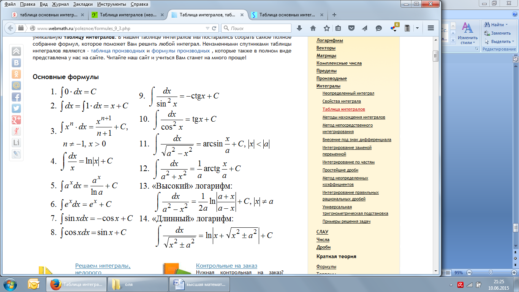Open the Word help question mark icon

pos(516,14)
